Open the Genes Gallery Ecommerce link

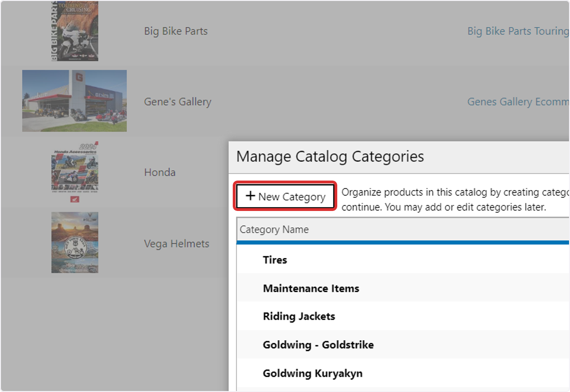(x=518, y=102)
